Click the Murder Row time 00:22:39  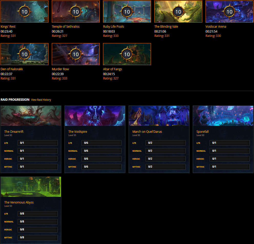[58, 74]
